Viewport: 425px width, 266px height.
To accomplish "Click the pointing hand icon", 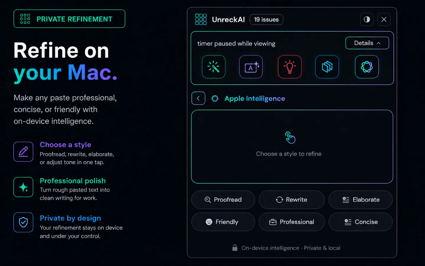I will (x=290, y=137).
